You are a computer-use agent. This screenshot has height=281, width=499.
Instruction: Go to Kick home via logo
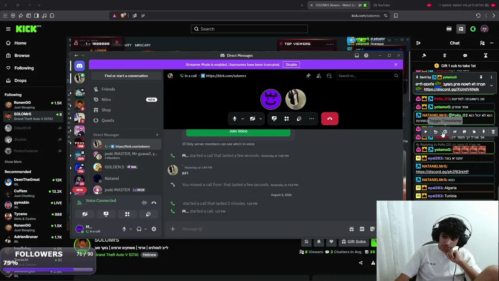28,29
